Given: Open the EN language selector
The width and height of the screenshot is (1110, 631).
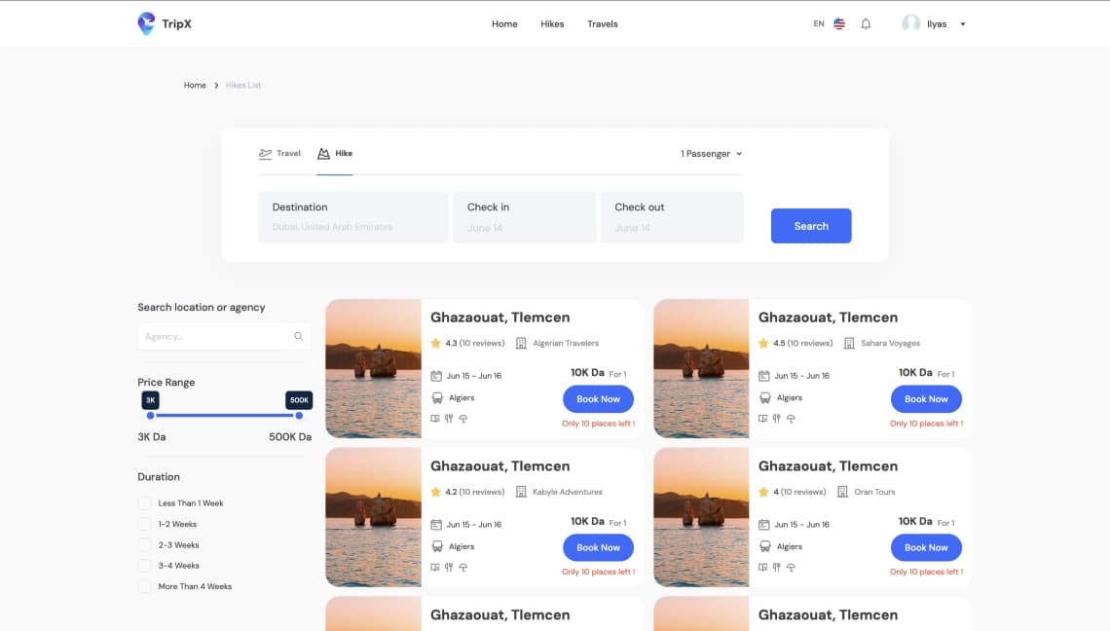Looking at the screenshot, I should pyautogui.click(x=829, y=24).
